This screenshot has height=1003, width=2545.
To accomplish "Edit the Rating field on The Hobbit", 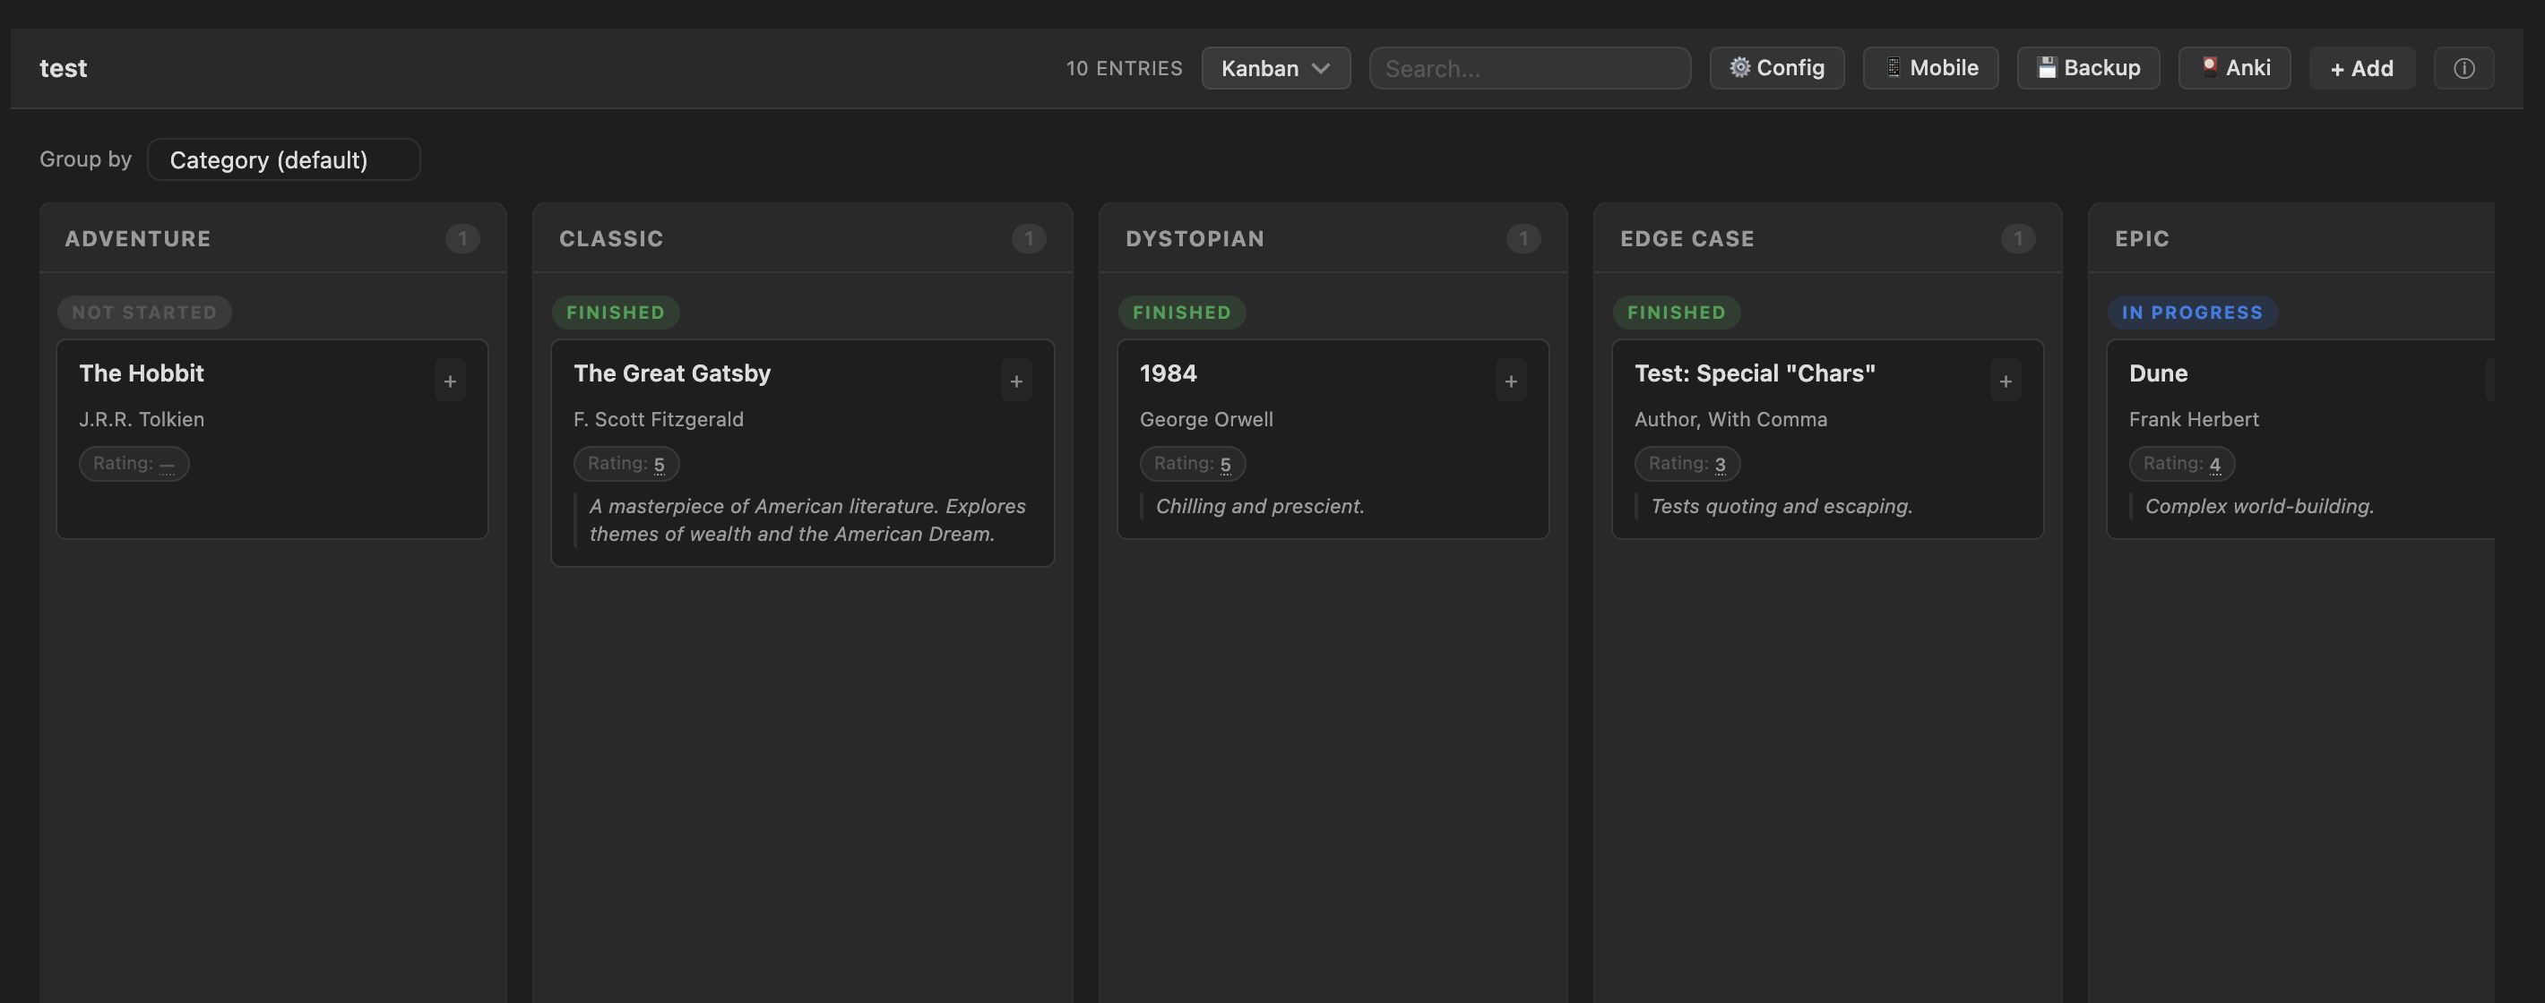I will point(134,464).
